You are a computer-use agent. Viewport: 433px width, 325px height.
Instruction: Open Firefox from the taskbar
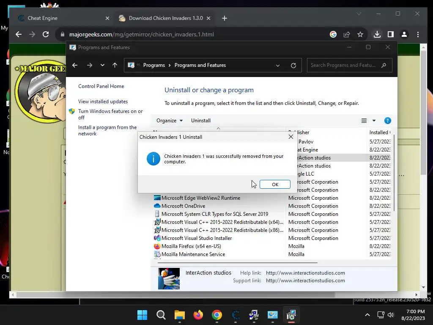(x=198, y=315)
